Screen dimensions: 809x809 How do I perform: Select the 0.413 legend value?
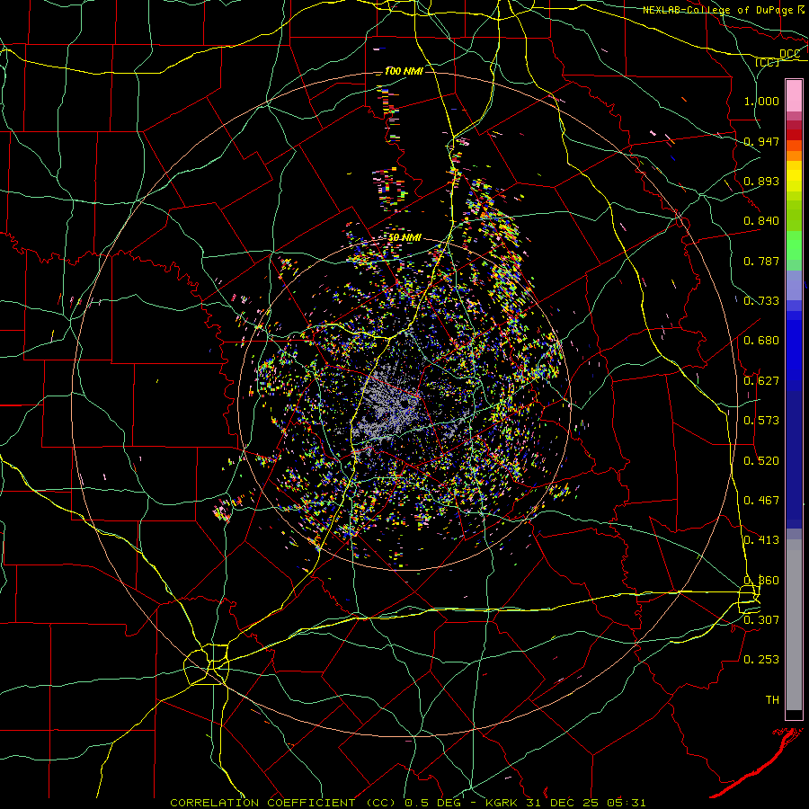(761, 540)
